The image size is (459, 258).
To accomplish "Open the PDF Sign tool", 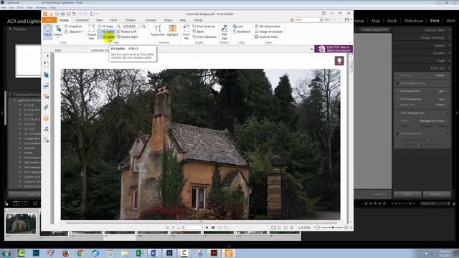I will tap(224, 32).
